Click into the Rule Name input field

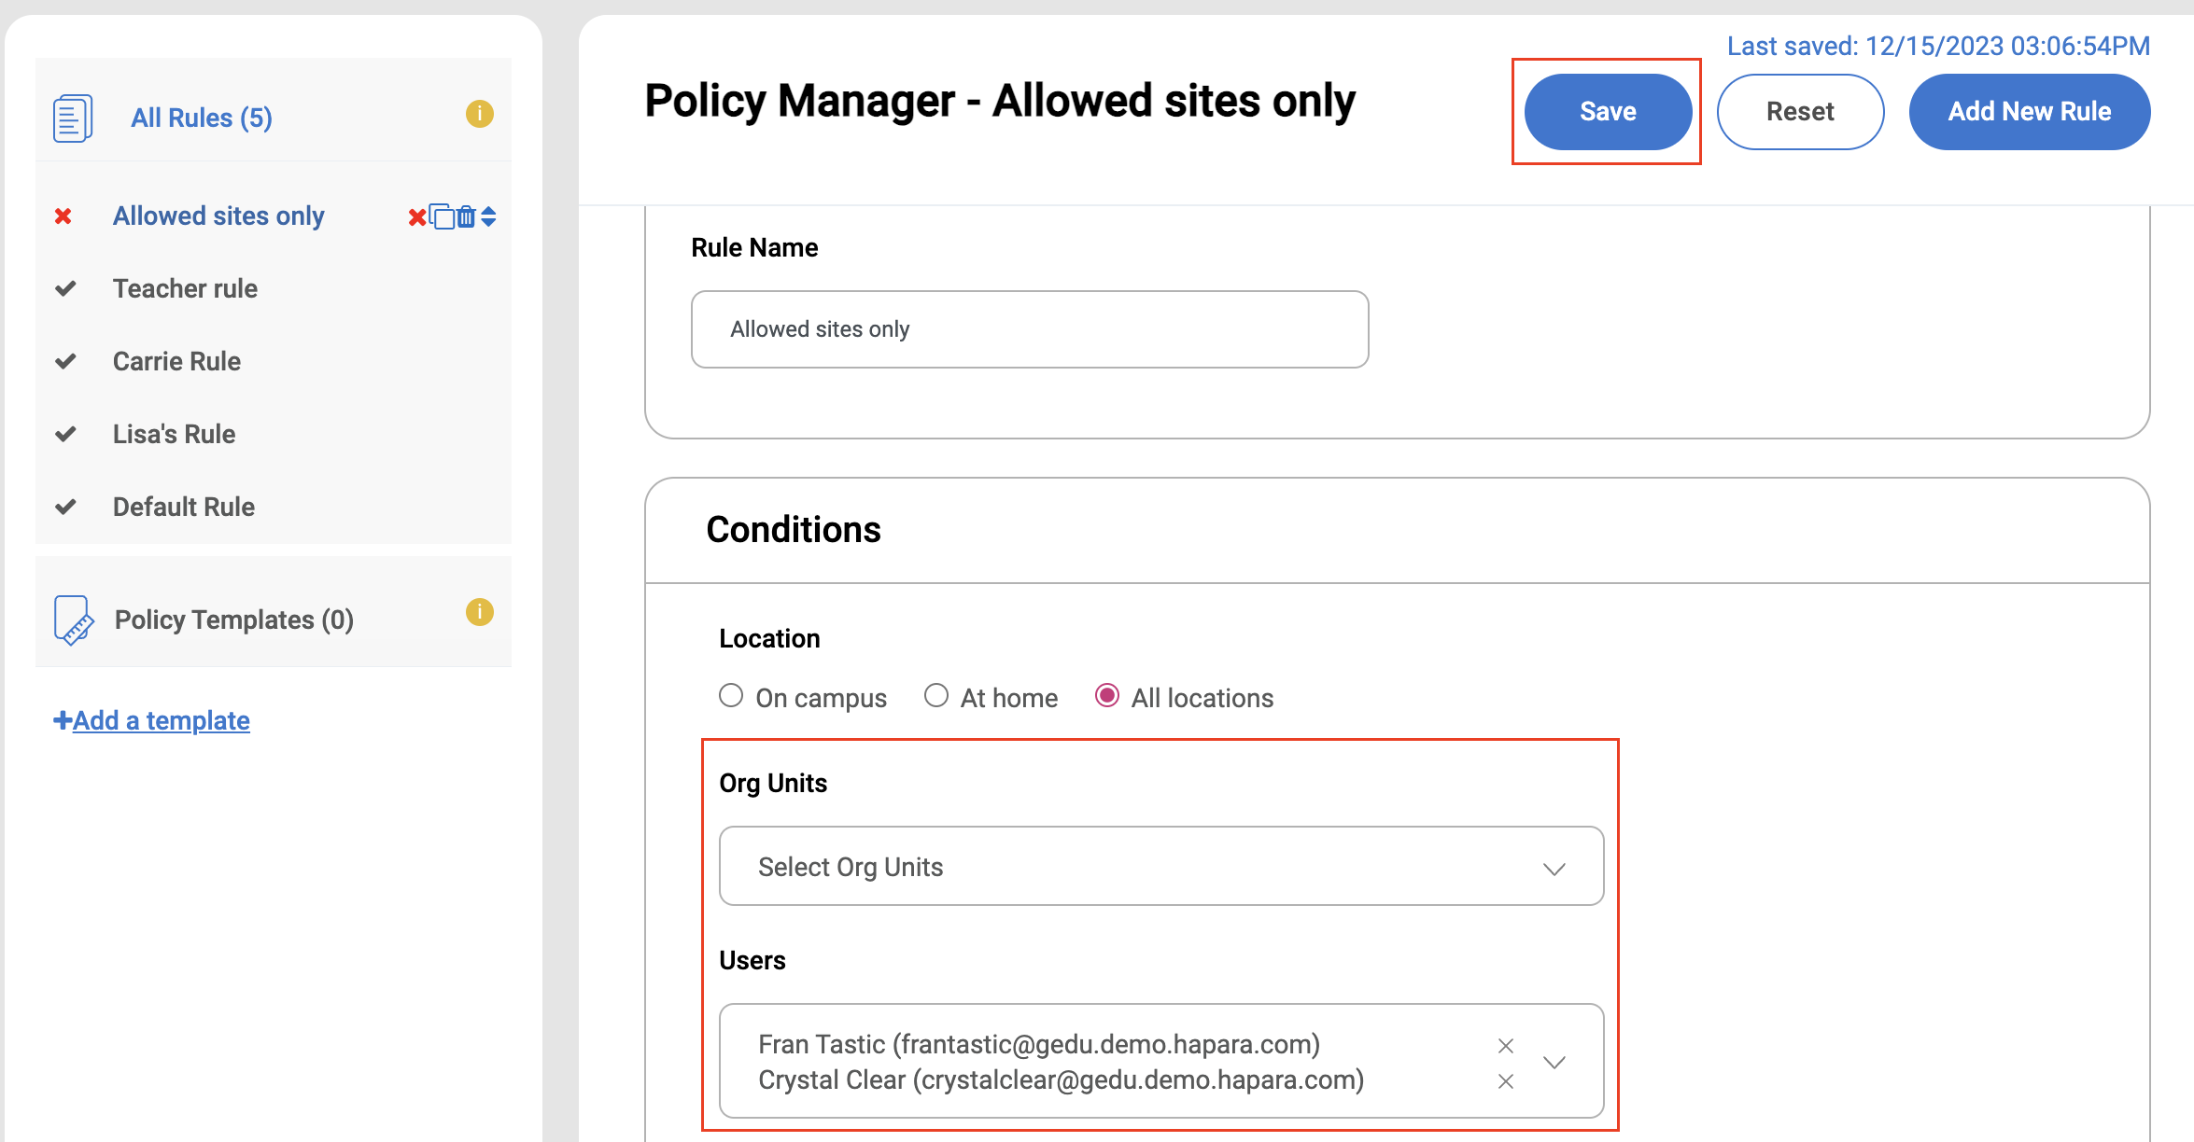point(1030,329)
